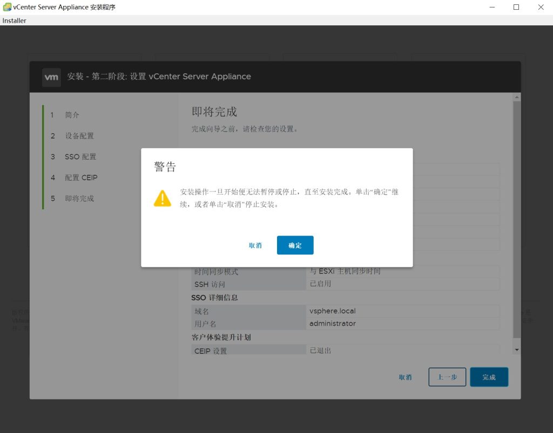Select wizard step 3 SSO 配置
This screenshot has width=553, height=433.
click(80, 157)
